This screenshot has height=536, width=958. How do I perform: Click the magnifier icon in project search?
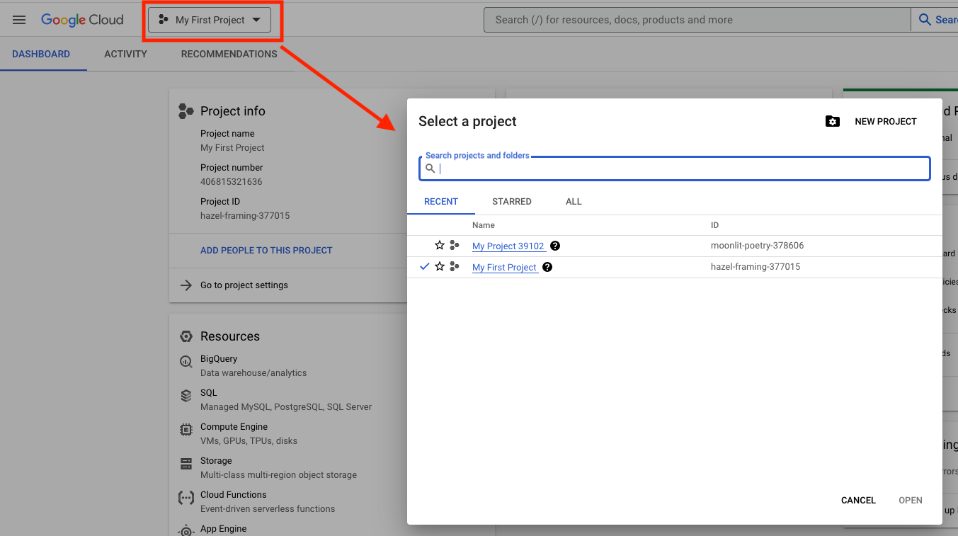click(x=430, y=169)
